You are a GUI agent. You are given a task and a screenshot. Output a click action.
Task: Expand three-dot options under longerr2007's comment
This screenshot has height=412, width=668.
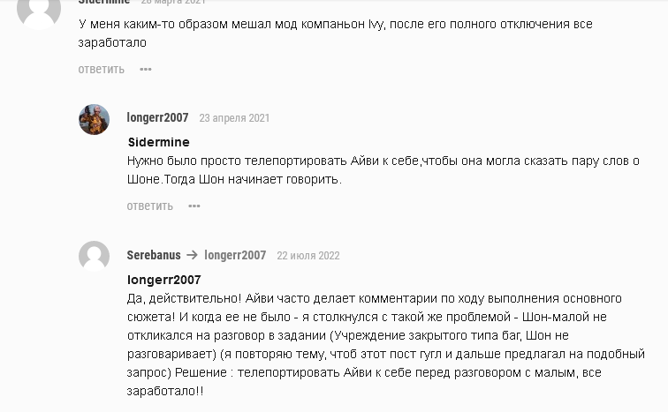[194, 206]
